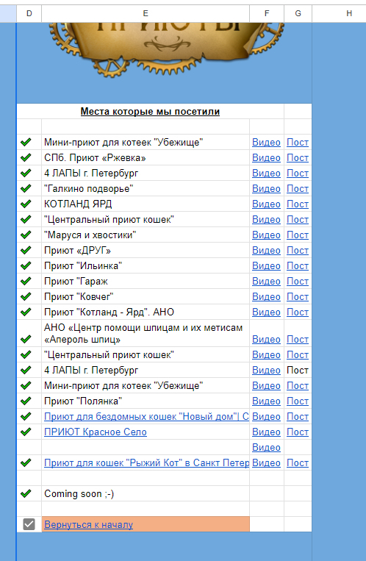Click checkmark beside ПРИЮТ Красное Село

click(x=26, y=432)
